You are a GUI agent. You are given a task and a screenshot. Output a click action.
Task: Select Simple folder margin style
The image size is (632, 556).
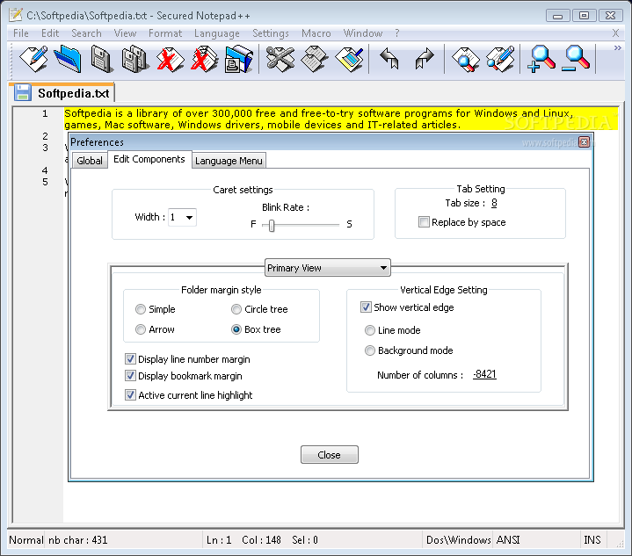click(x=141, y=309)
